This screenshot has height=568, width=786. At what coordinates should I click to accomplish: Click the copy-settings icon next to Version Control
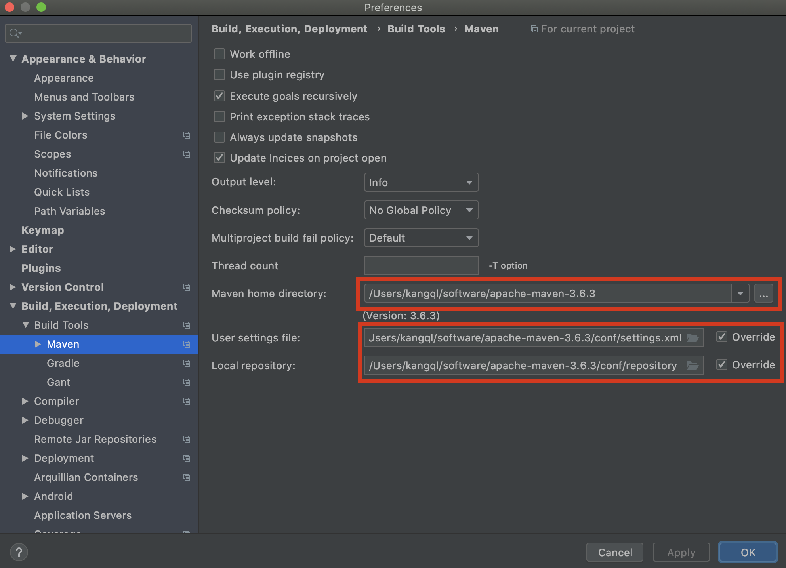pos(187,287)
